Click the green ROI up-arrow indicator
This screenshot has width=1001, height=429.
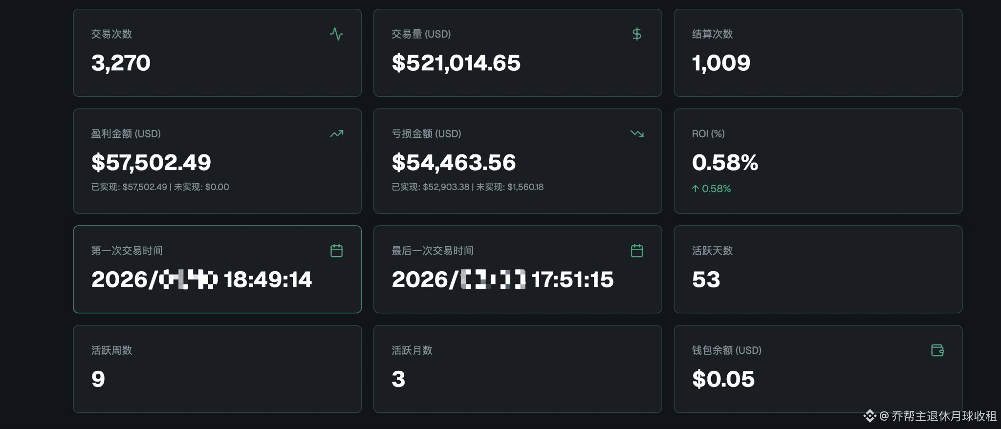tap(695, 189)
